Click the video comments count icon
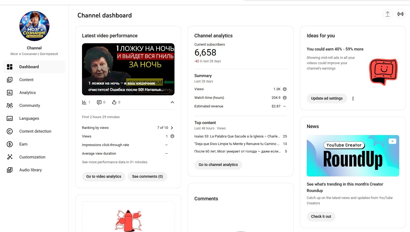Viewport: 410px width, 232px height. pos(99,102)
